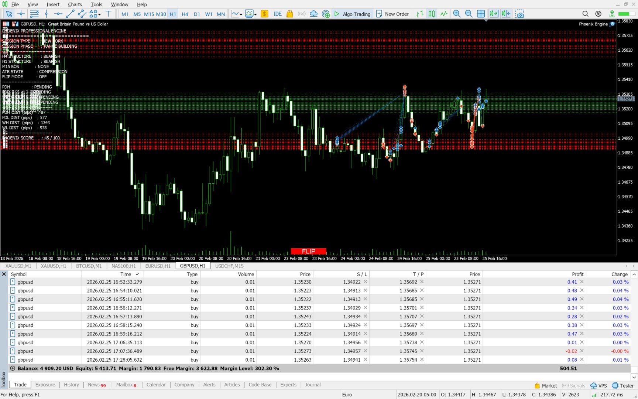This screenshot has width=638, height=399.
Task: Toggle chart auto scroll to end
Action: [494, 14]
